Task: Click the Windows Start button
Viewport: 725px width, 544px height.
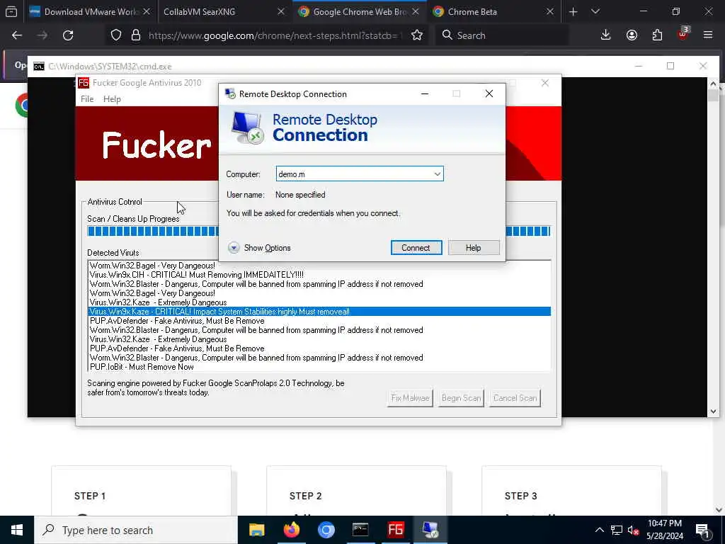Action: [17, 530]
